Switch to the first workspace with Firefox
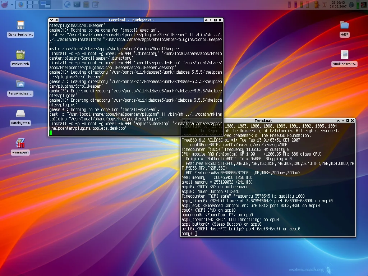 (21, 5)
